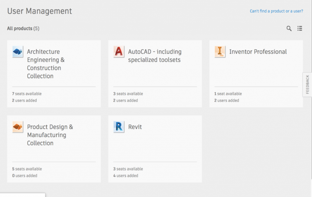Open Inventor Professional product title
The image size is (312, 197).
pos(258,52)
